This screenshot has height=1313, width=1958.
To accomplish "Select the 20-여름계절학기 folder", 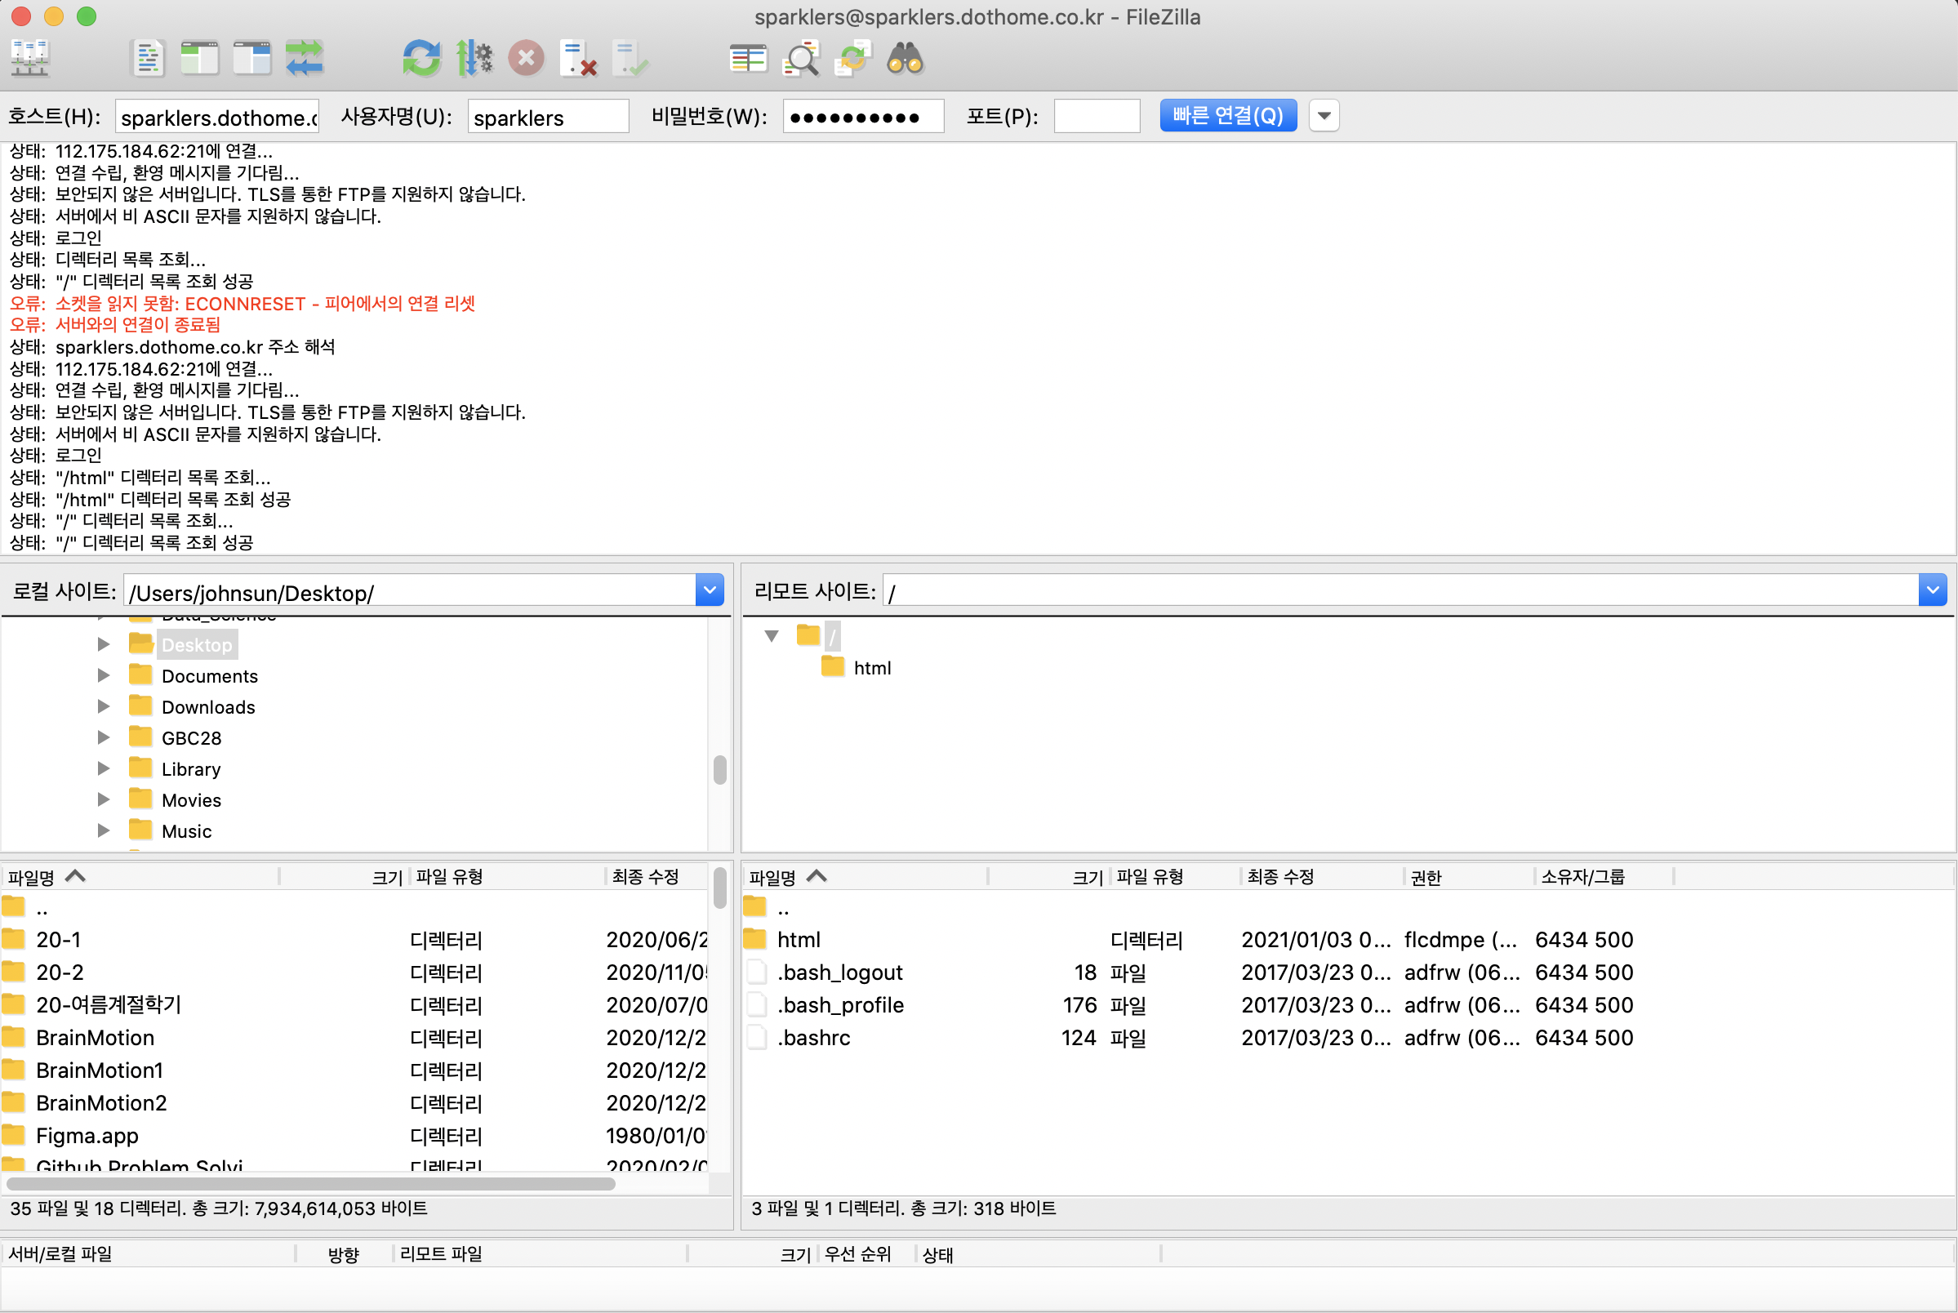I will point(354,1005).
